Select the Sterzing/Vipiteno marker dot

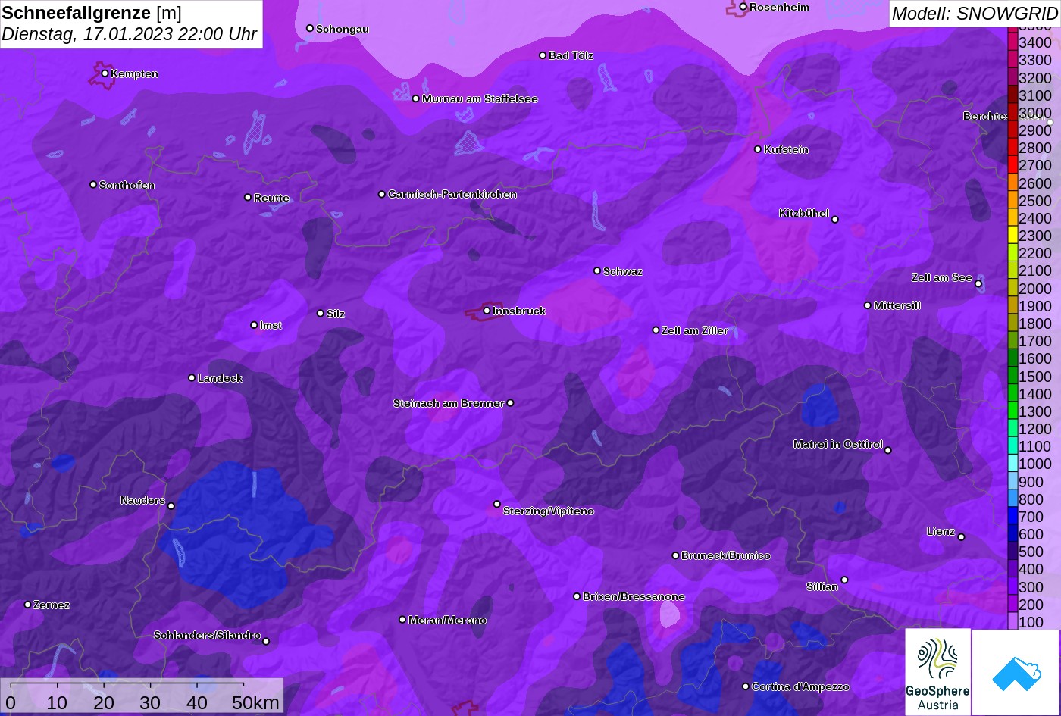pyautogui.click(x=497, y=504)
